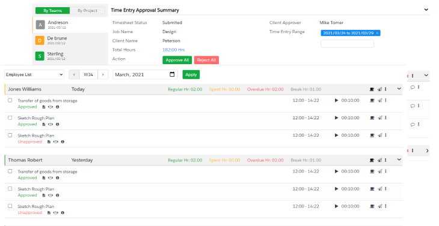Click document icon under Jones Williams' Transfer of goods task
This screenshot has height=226, width=439.
(x=44, y=107)
